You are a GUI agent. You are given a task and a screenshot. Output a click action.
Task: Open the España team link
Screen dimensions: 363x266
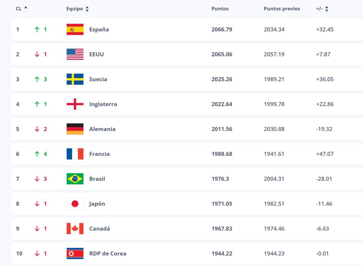coord(99,30)
